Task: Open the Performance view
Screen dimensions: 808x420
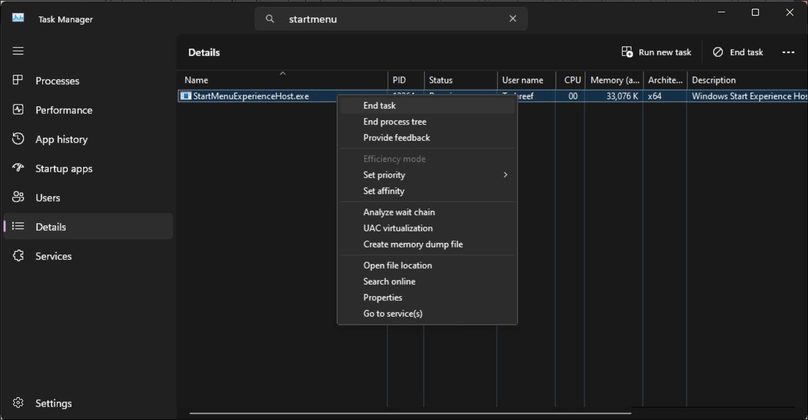Action: tap(18, 110)
